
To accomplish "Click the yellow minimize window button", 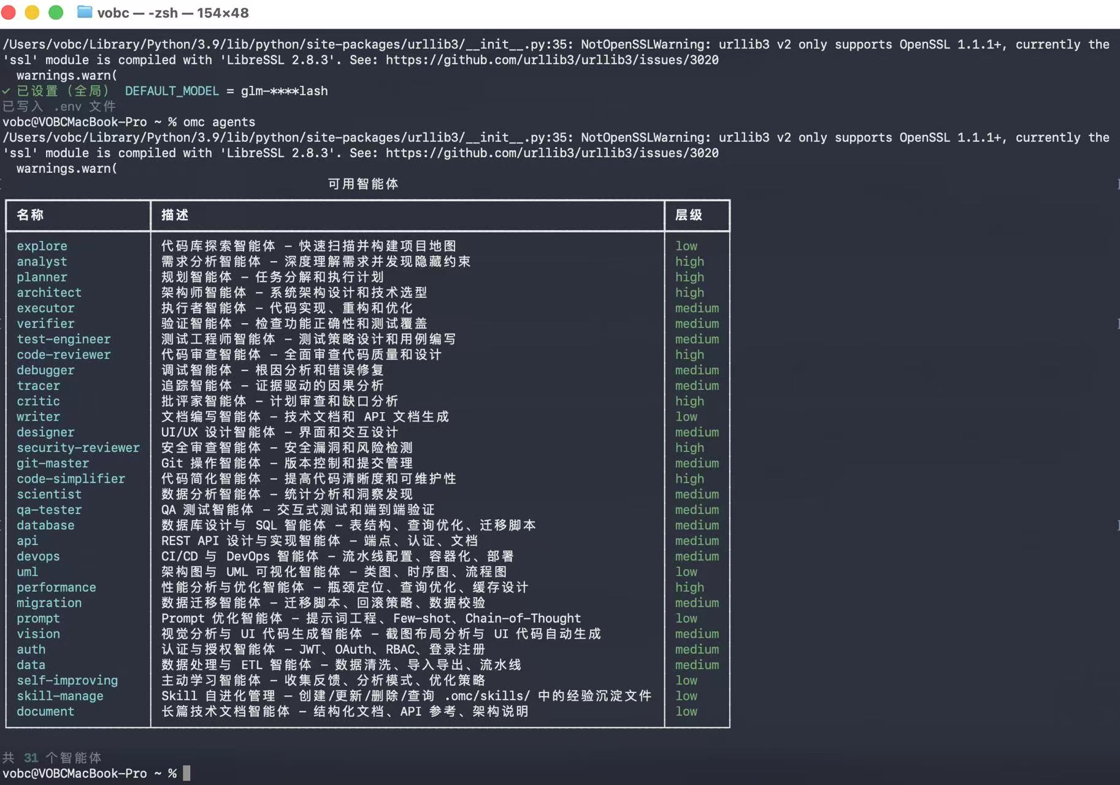I will (x=32, y=12).
